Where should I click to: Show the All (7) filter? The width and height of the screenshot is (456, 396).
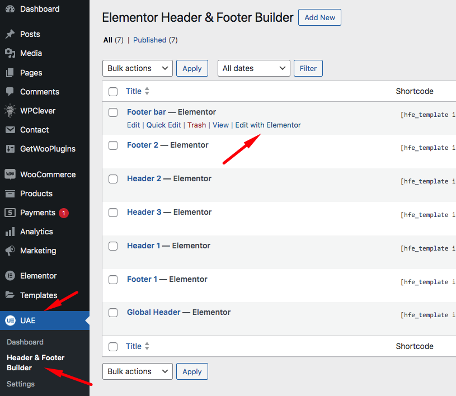[114, 40]
